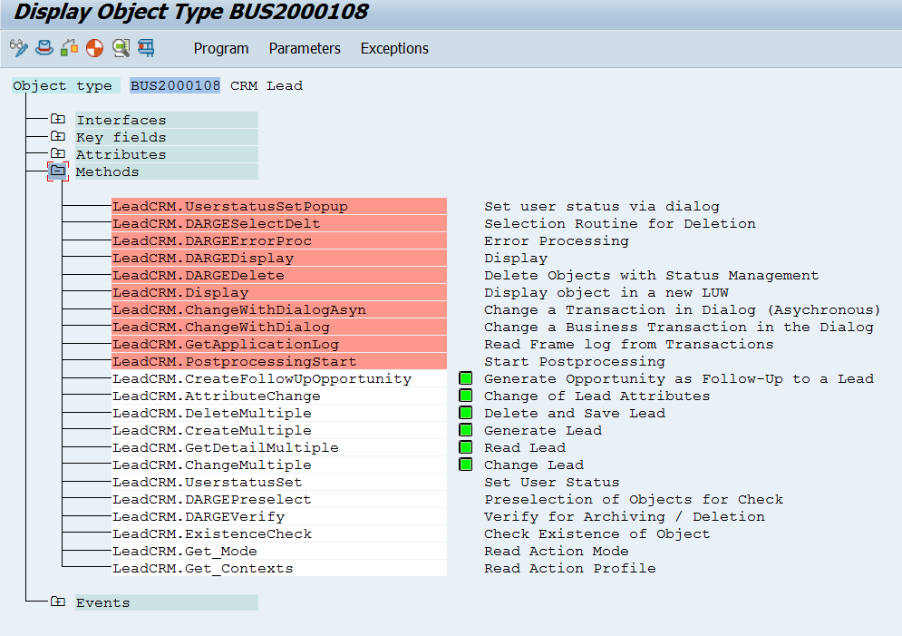Click green status icon beside CreateFollowUpOpportunity
Screen dimensions: 902x636
pos(465,378)
